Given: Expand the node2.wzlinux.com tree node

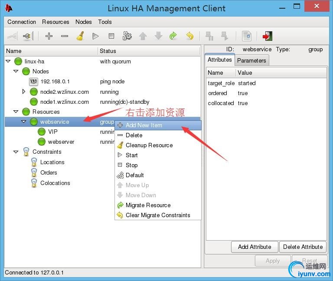Looking at the screenshot, I should (24, 92).
